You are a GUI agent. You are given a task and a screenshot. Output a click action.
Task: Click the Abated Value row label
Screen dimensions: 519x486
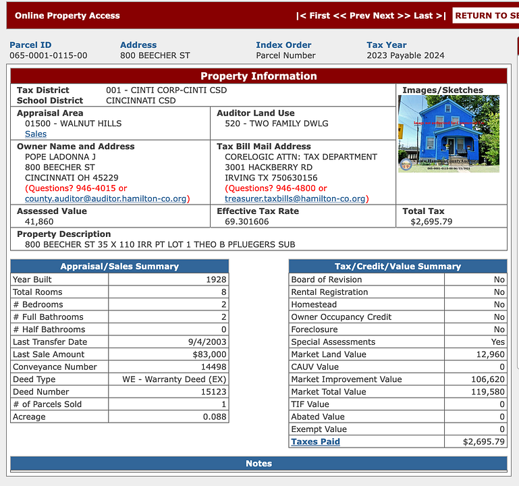tap(318, 416)
